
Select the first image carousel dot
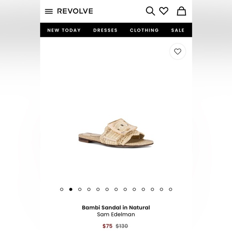[x=62, y=189]
